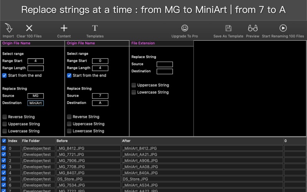Image resolution: width=307 pixels, height=192 pixels.
Task: Select first Origin File Name panel header
Action: 33,43
